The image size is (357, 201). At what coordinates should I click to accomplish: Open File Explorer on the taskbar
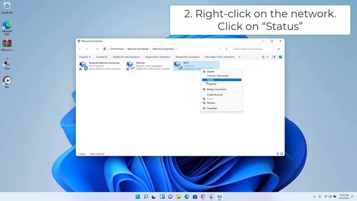coord(178,197)
